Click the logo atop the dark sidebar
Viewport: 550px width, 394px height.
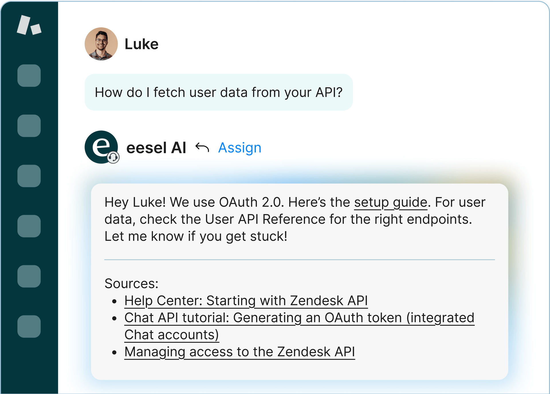(29, 25)
